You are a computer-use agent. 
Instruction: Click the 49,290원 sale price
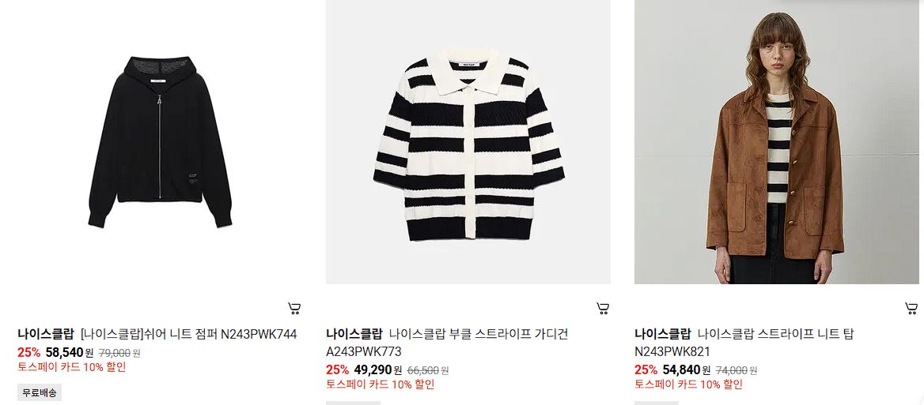coord(377,370)
